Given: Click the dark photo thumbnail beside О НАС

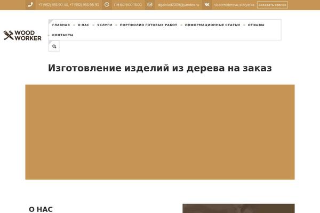Looking at the screenshot, I should click(x=238, y=208).
